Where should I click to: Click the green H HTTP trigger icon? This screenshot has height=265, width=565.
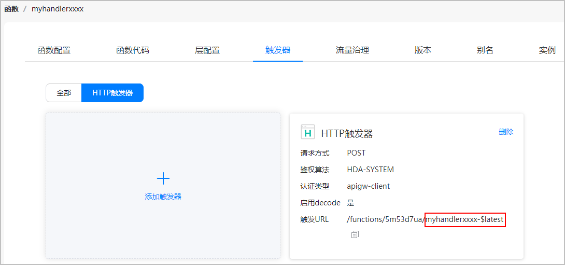pyautogui.click(x=308, y=133)
